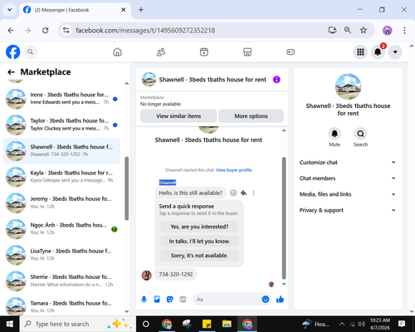Screen dimensions: 415x332
Task: Expand the Customize chat section
Action: (348, 163)
